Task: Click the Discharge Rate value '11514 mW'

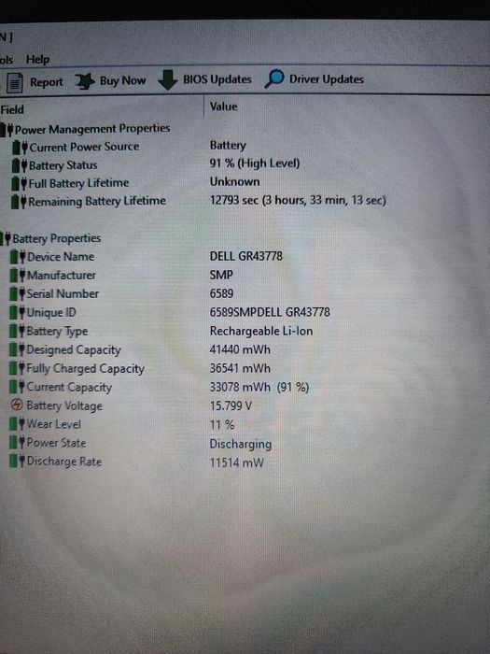Action: [236, 462]
